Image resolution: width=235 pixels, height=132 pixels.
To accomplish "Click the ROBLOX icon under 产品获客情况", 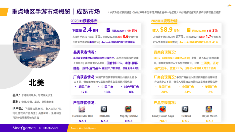I will [104, 109].
